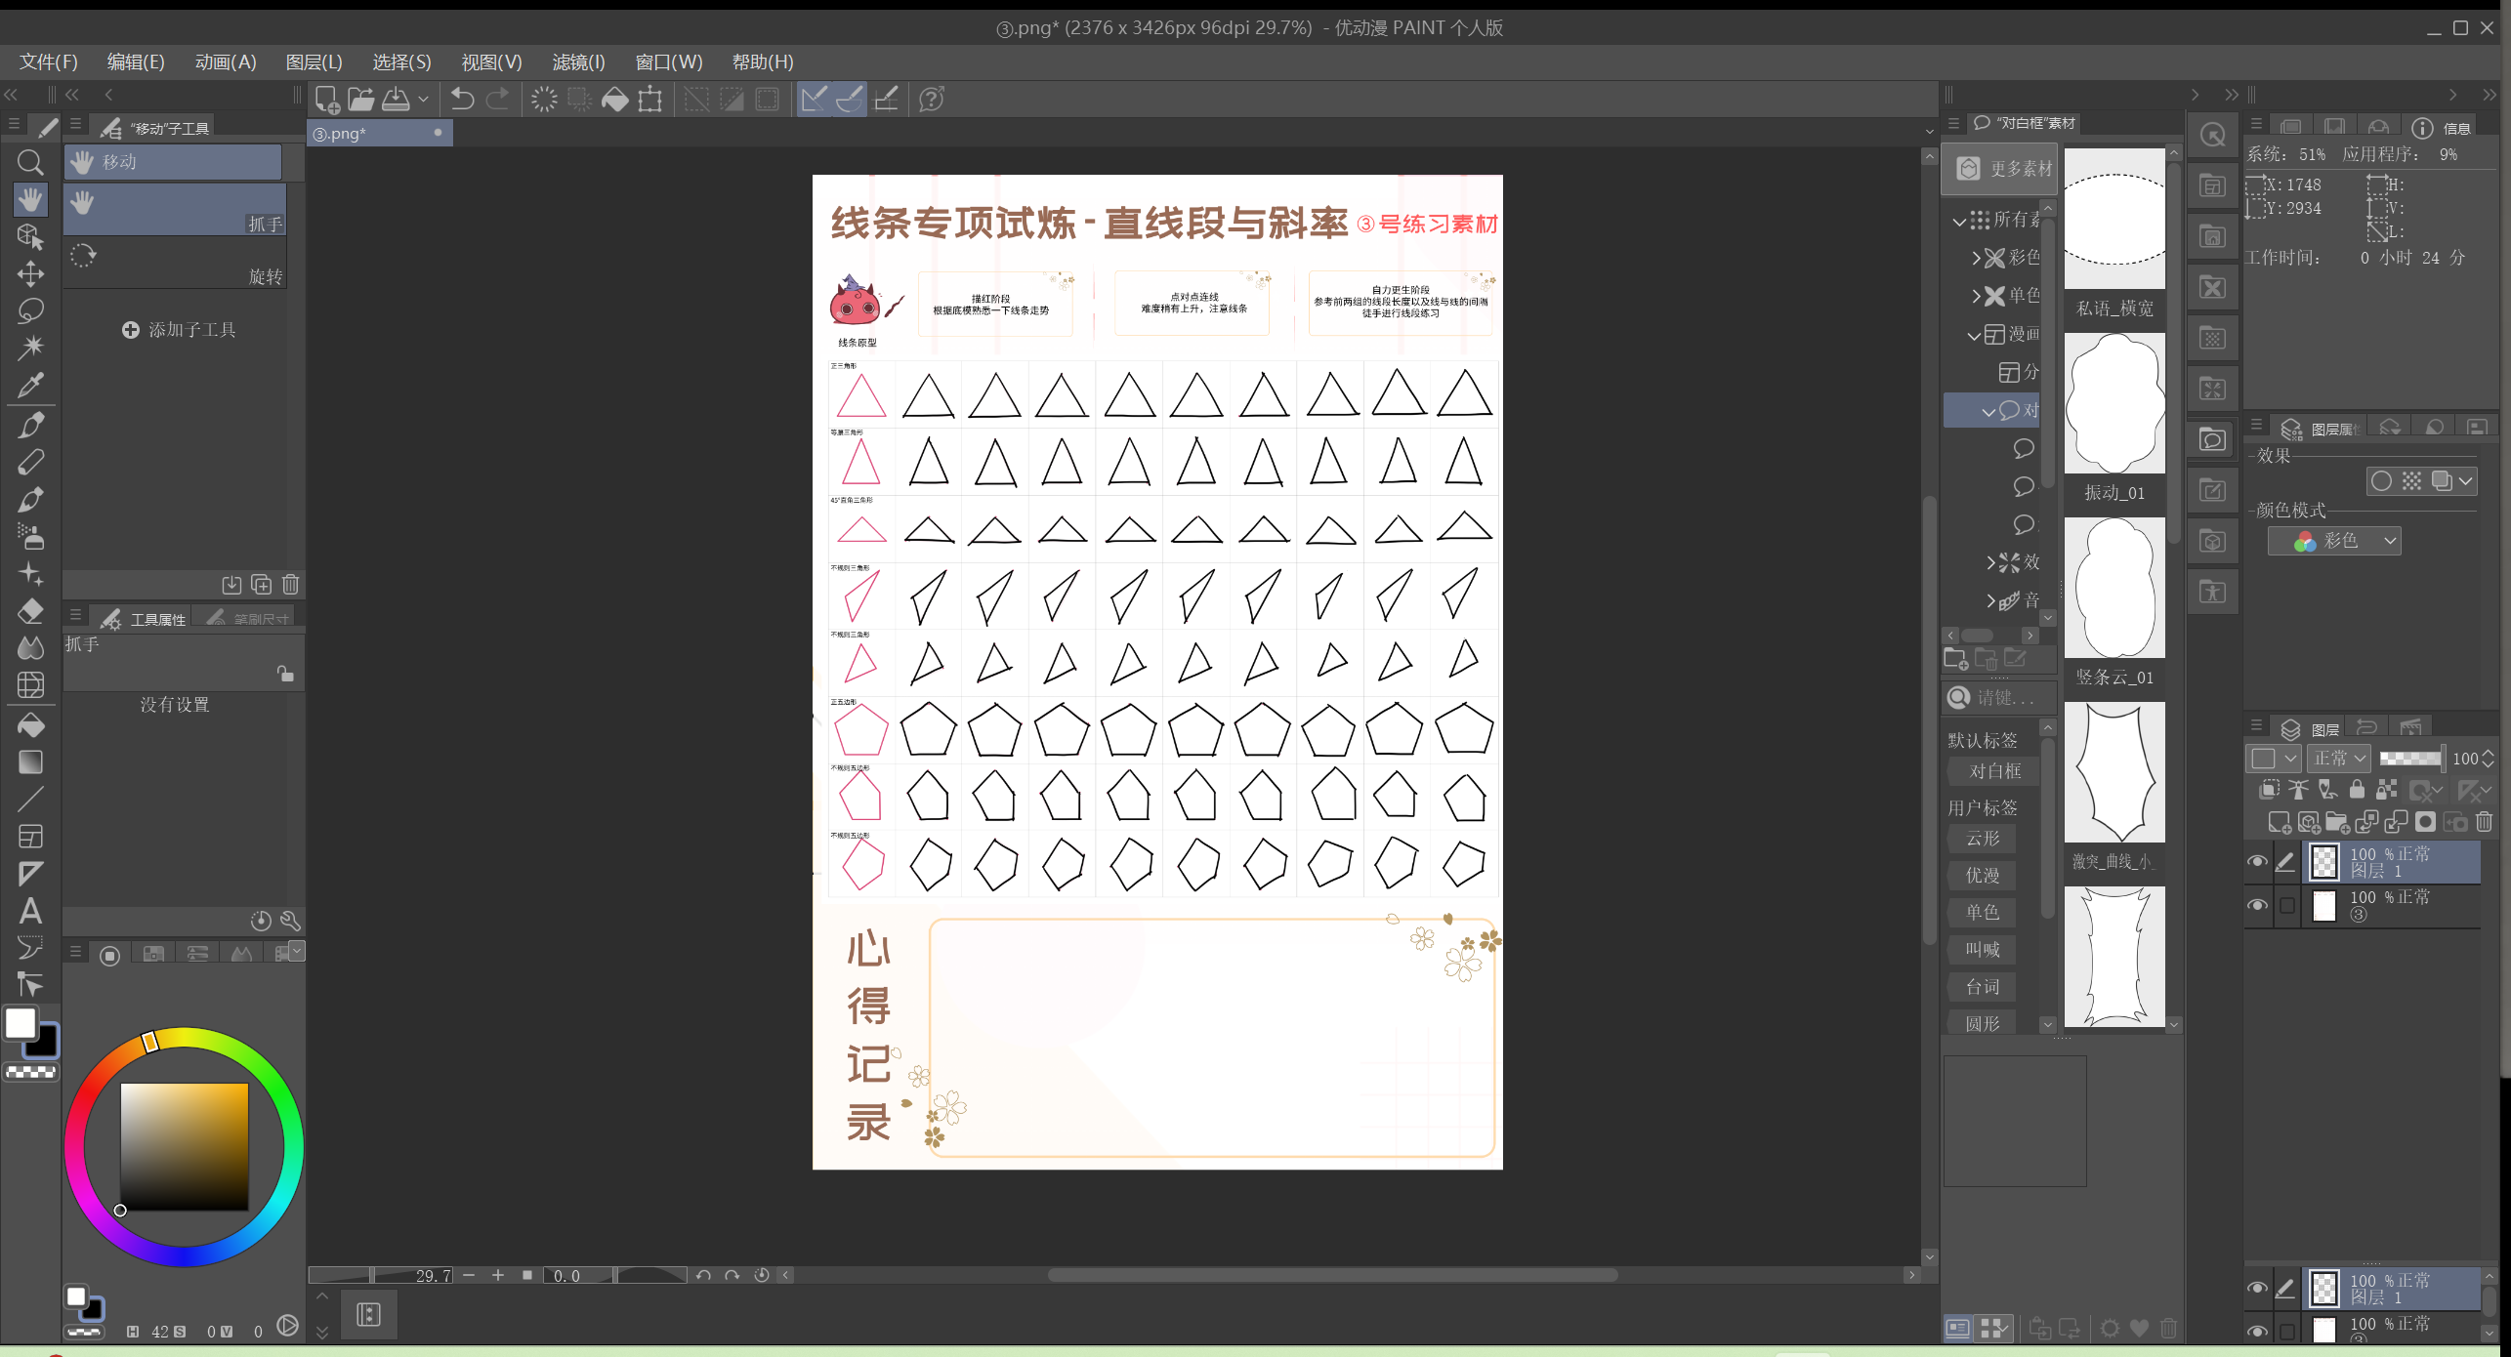Select the Fill bucket tool
This screenshot has height=1357, width=2511.
[30, 724]
